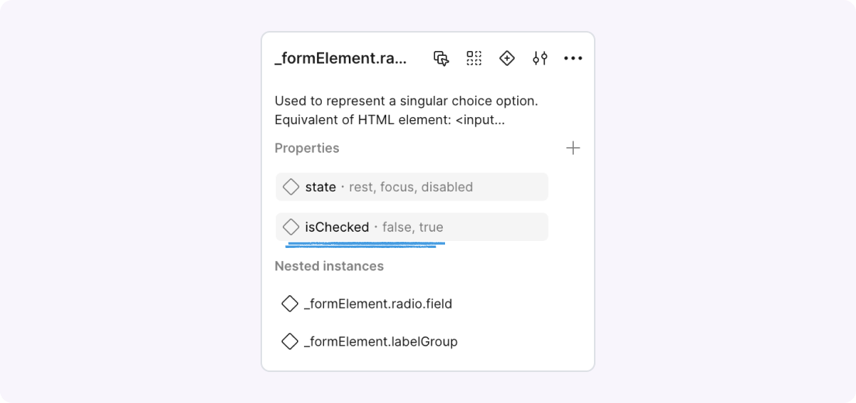Click the diamond plus add variant icon
This screenshot has height=403, width=856.
[507, 58]
